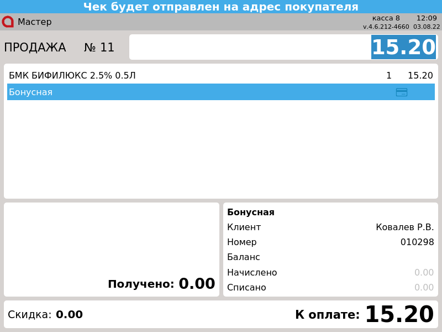The image size is (442, 332).
Task: Click the касса 8 register label
Action: click(x=386, y=18)
